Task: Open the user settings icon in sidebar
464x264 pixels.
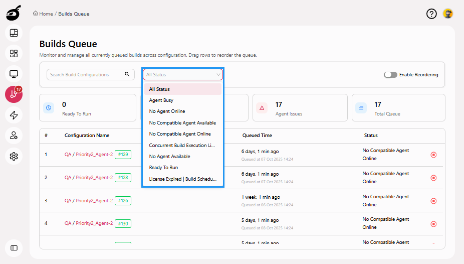Action: point(14,136)
